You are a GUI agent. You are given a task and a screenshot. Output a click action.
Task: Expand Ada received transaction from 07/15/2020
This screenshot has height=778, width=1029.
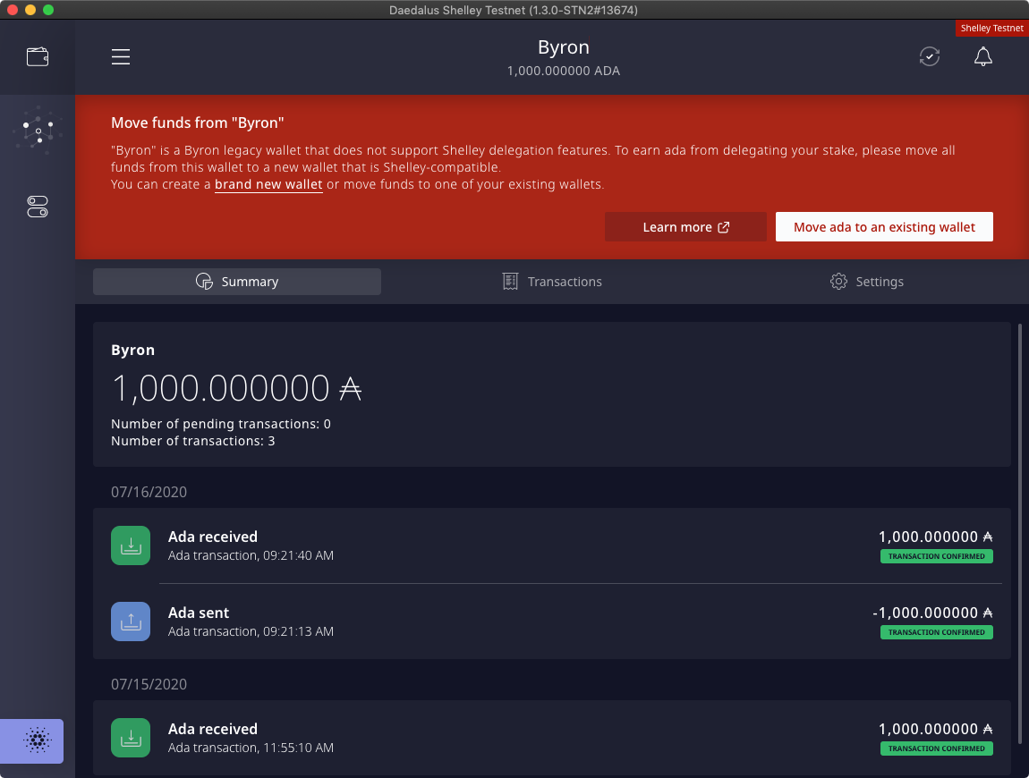(x=552, y=738)
